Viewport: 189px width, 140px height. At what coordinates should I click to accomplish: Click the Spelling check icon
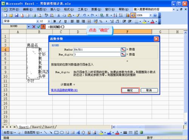(x=46, y=15)
